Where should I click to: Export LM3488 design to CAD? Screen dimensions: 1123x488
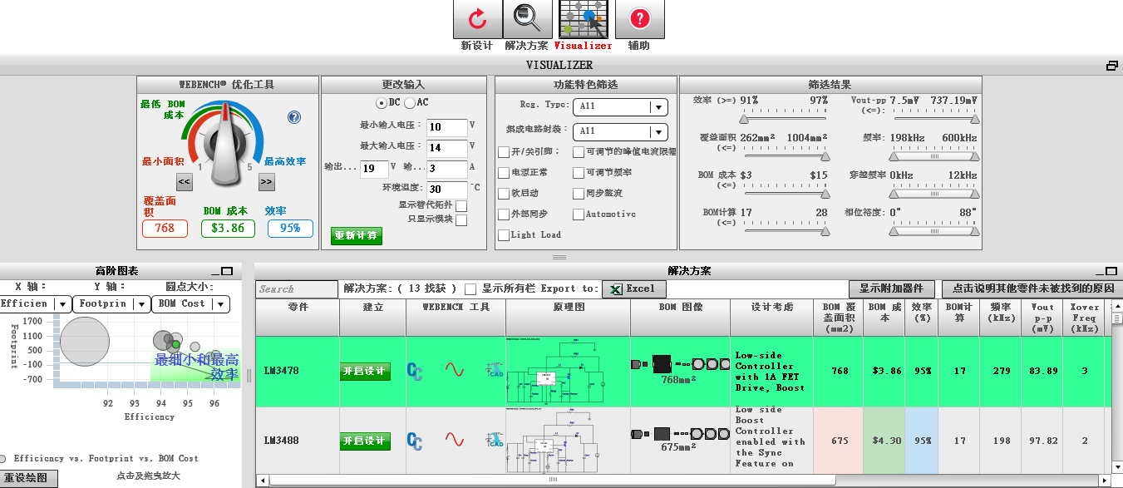[x=495, y=441]
